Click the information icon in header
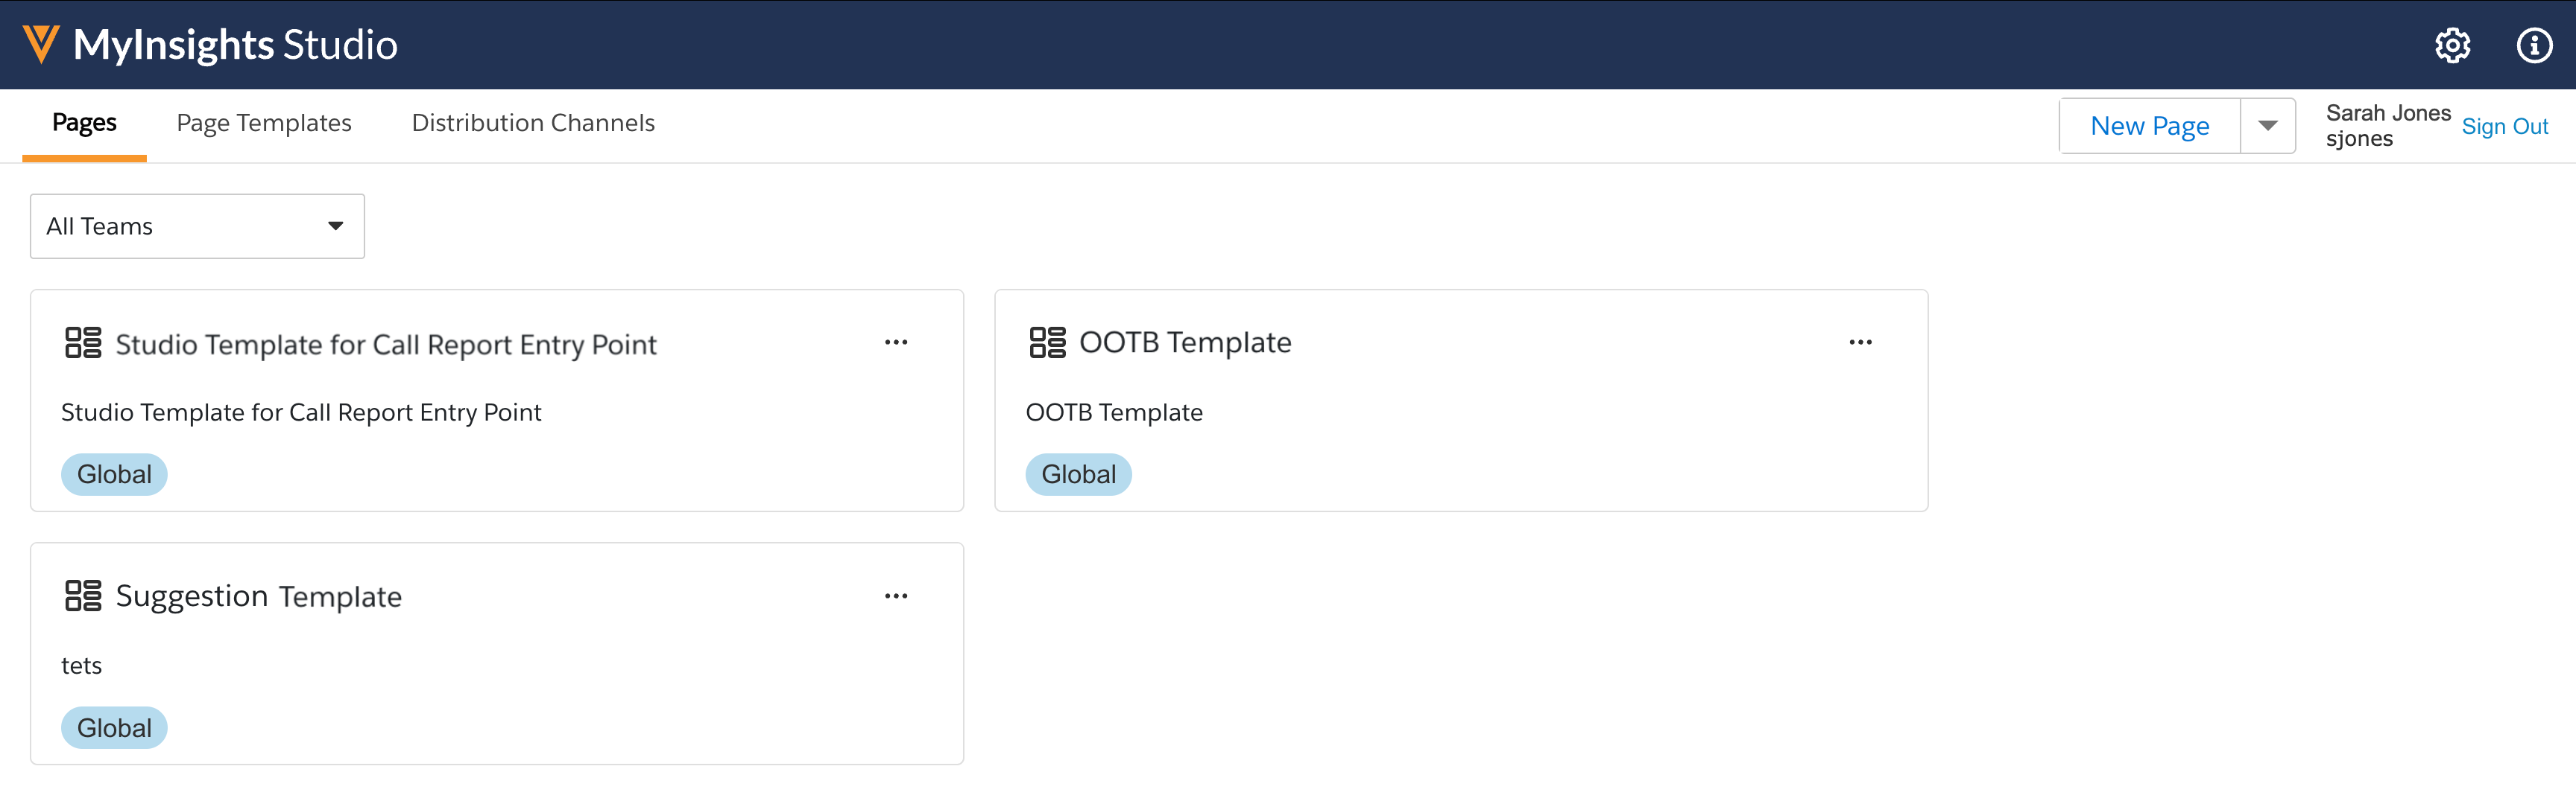This screenshot has height=804, width=2576. click(x=2534, y=45)
